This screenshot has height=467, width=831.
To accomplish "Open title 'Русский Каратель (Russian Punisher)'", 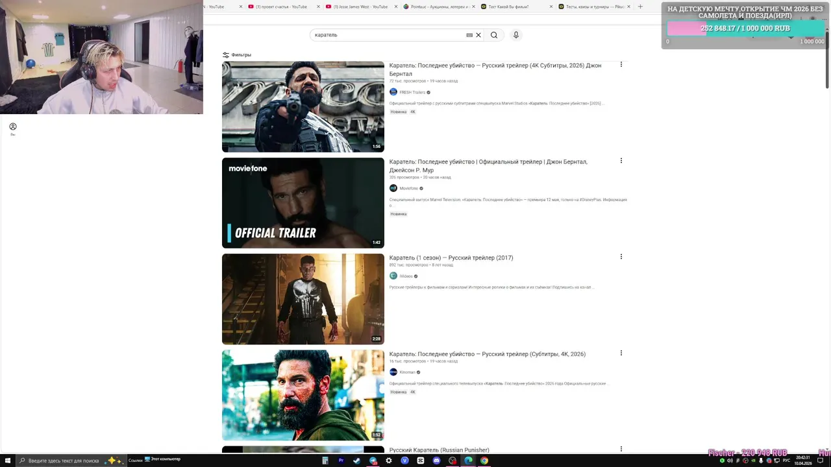I will click(440, 450).
